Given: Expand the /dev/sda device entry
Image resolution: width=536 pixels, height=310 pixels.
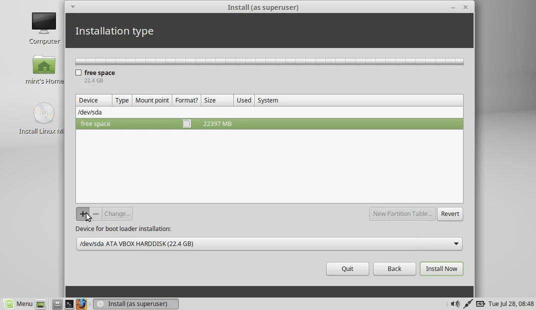Looking at the screenshot, I should coord(90,112).
